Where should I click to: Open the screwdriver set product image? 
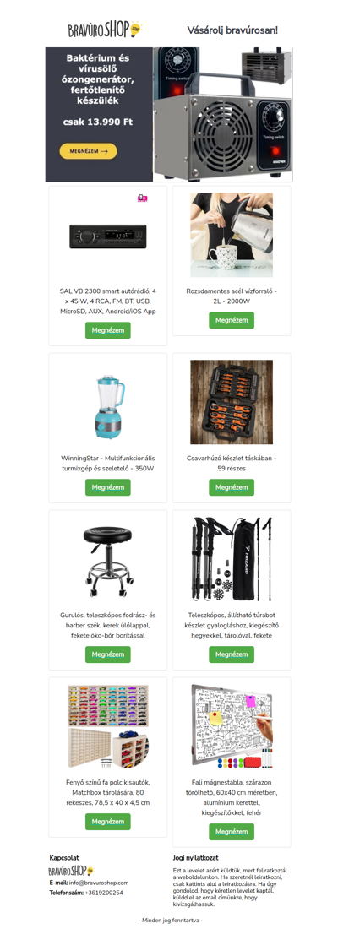point(232,402)
